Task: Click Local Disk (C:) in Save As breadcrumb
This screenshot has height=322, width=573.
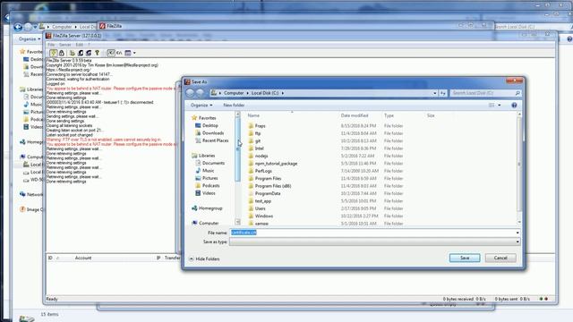Action: pyautogui.click(x=265, y=93)
